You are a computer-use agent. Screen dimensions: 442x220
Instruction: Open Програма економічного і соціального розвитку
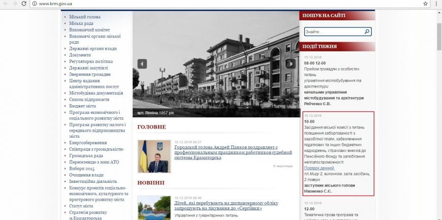pyautogui.click(x=96, y=115)
